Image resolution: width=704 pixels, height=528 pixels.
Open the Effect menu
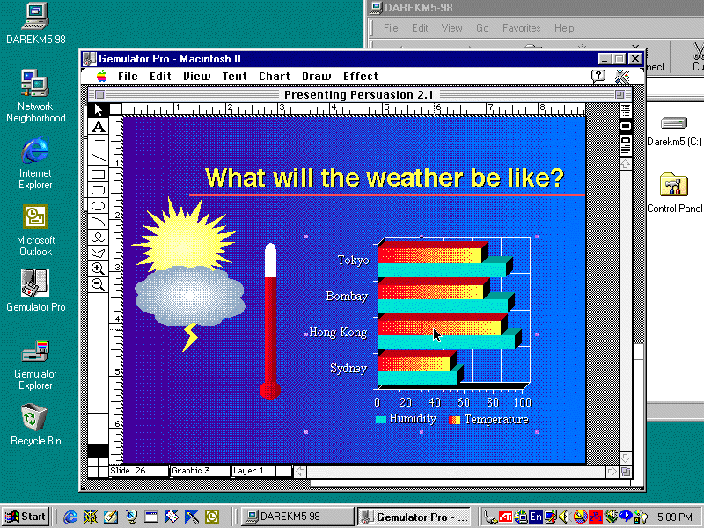[x=361, y=77]
